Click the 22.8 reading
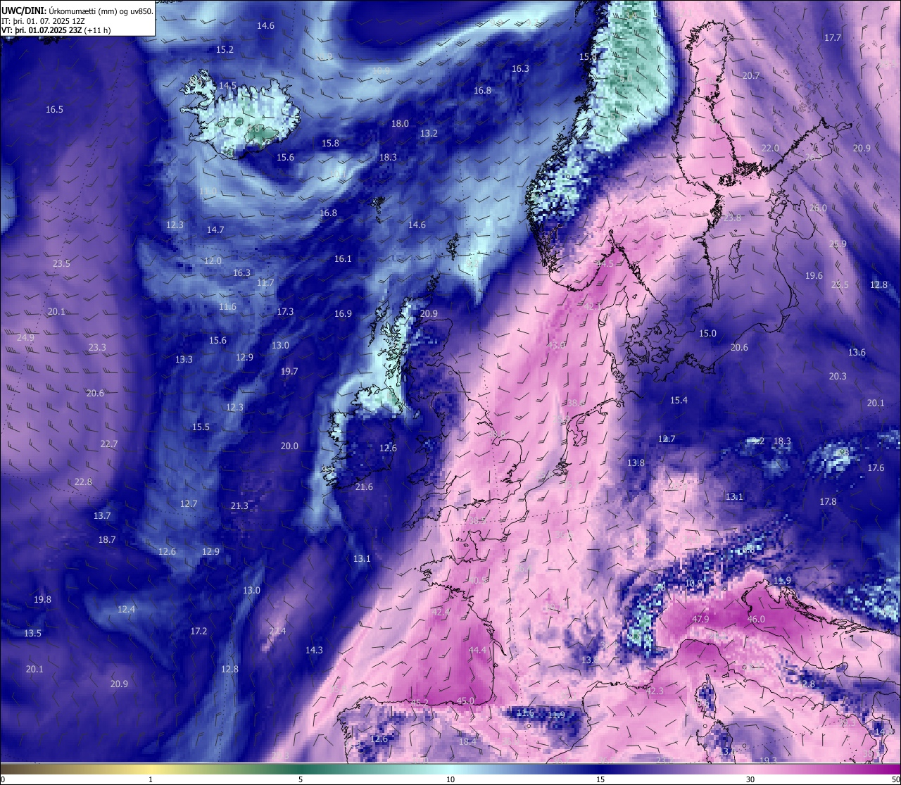901x785 pixels. 83,482
